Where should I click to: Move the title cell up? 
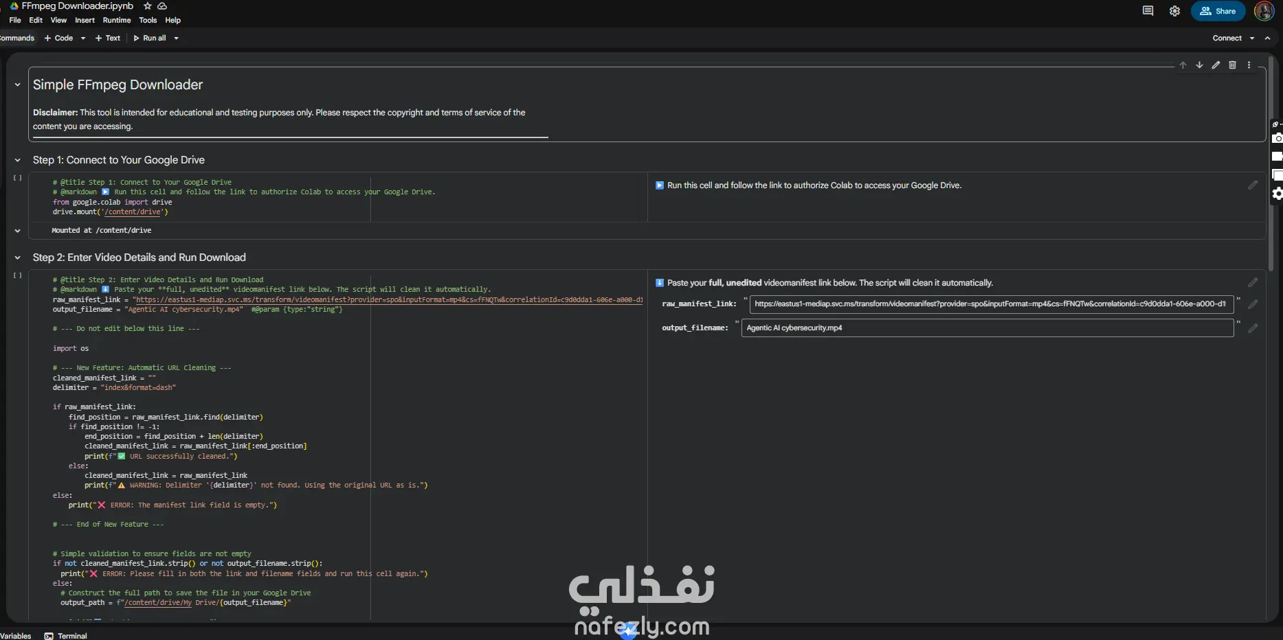(1183, 65)
